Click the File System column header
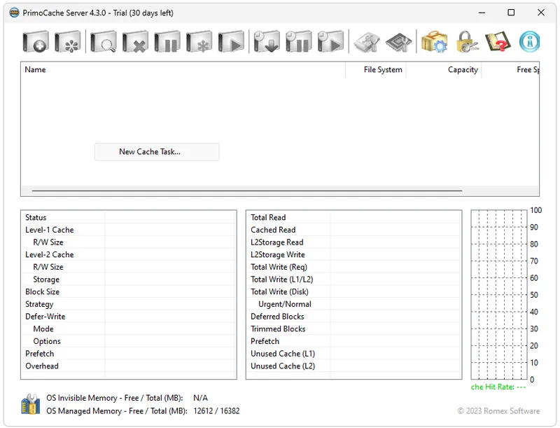 [376, 69]
